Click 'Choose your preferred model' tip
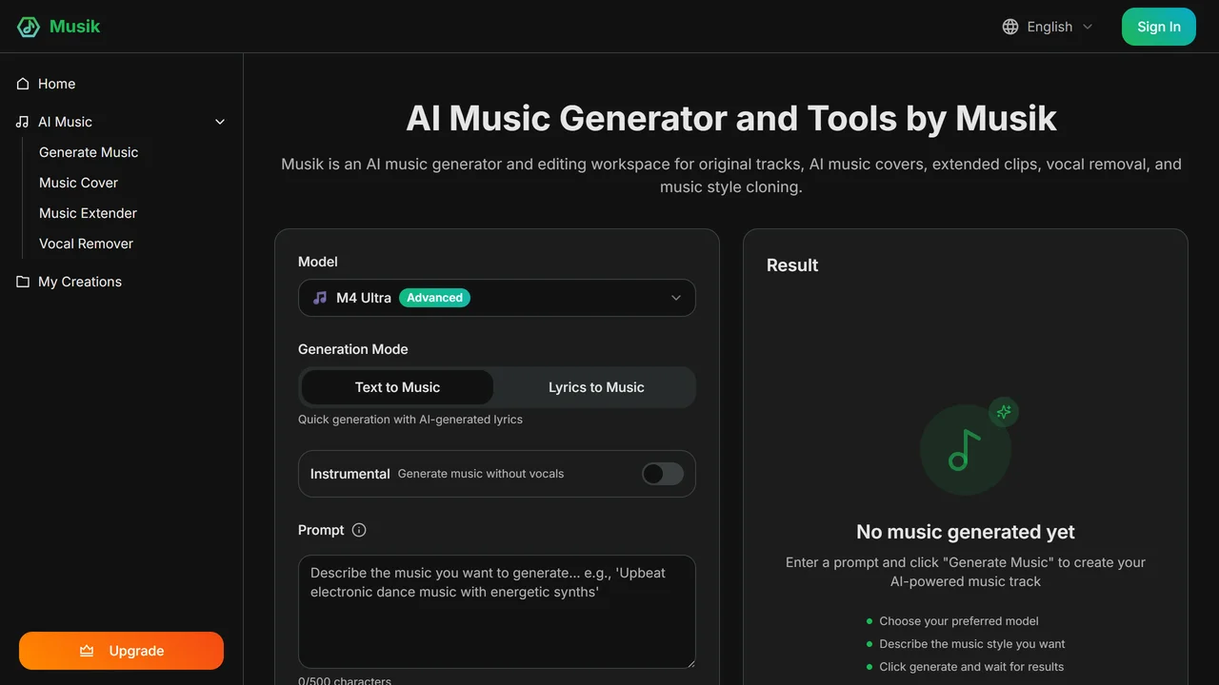 (959, 621)
